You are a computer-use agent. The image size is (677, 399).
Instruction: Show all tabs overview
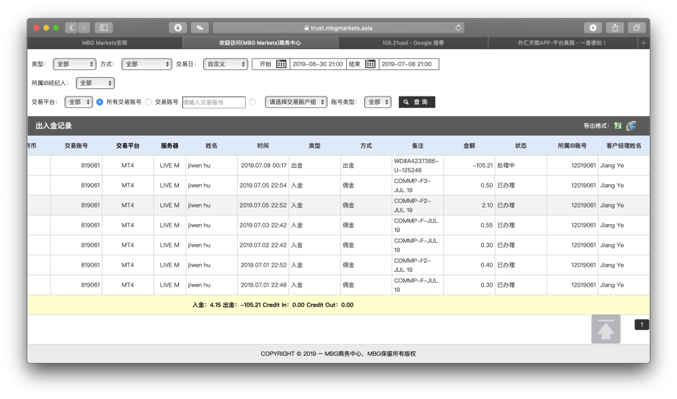click(x=636, y=28)
